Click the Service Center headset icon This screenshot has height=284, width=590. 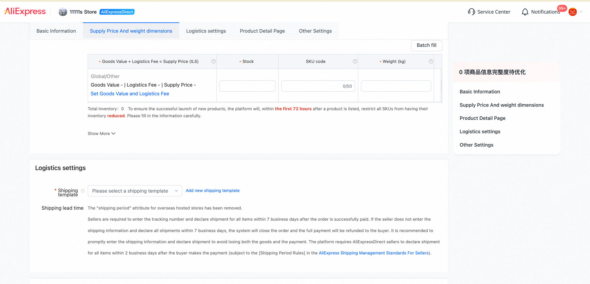point(471,12)
